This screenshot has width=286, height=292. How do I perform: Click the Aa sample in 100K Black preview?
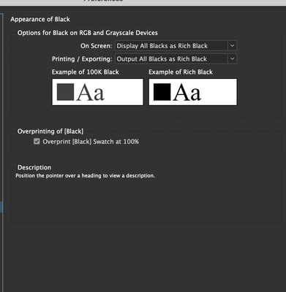click(x=91, y=92)
